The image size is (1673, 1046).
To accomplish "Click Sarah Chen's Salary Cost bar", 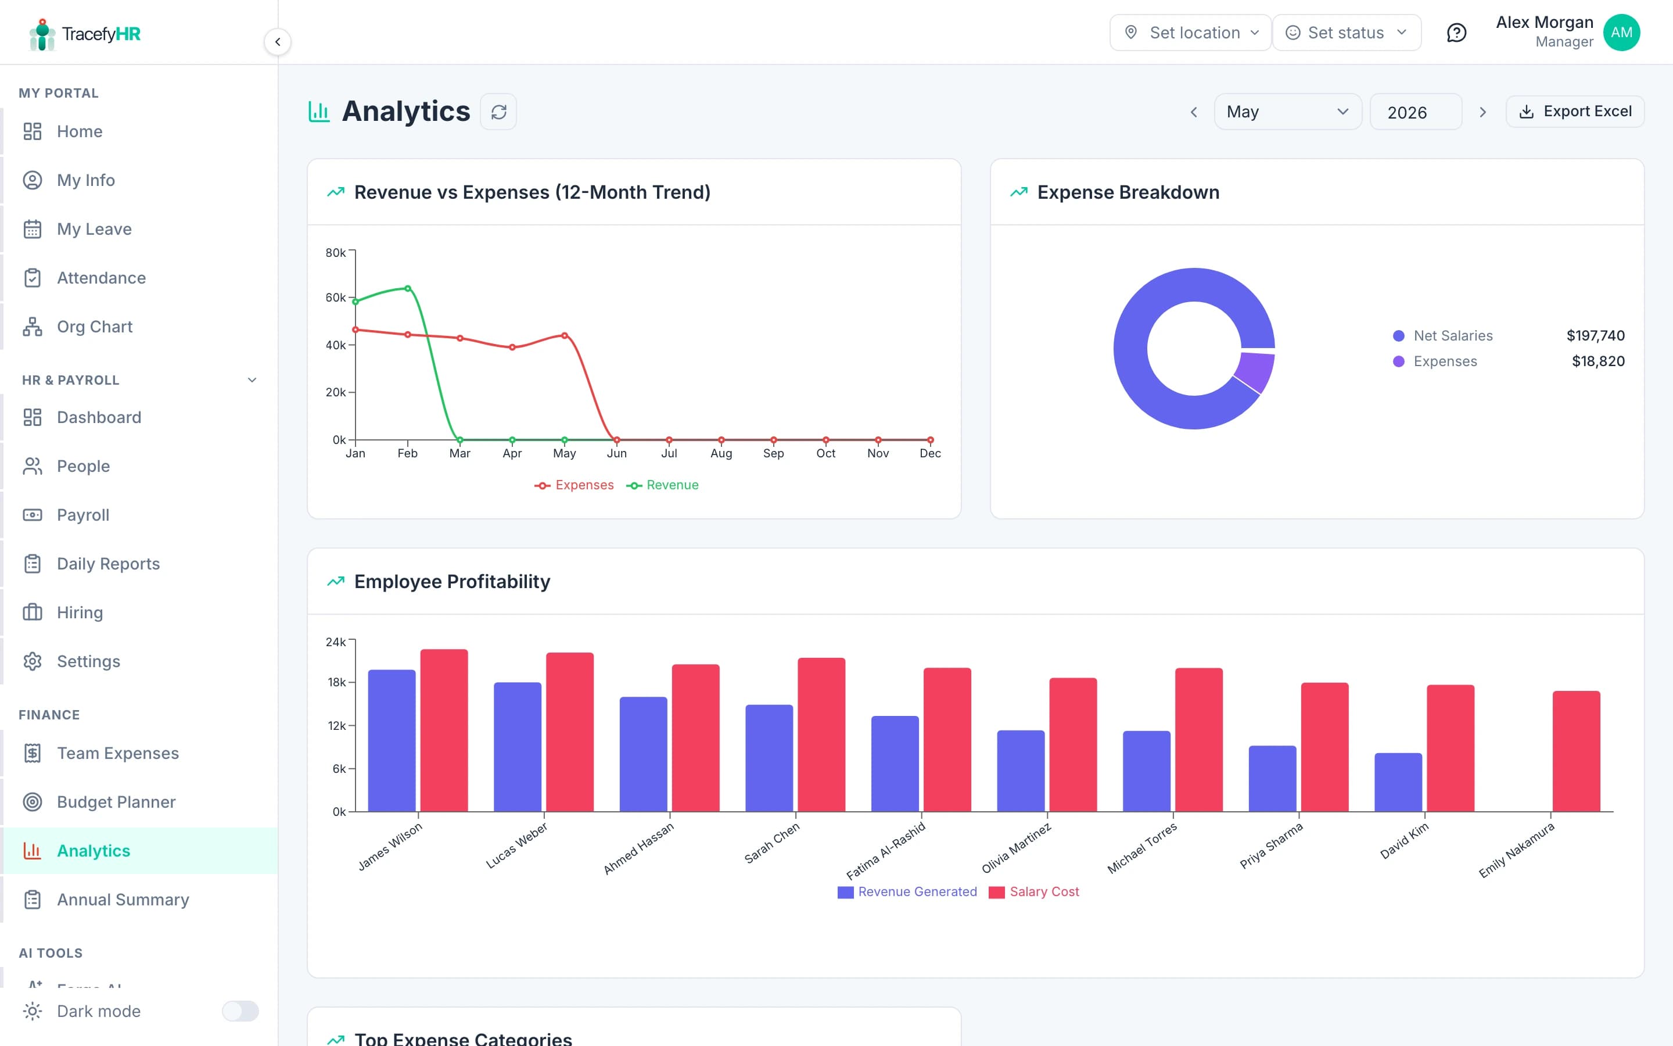I will pos(821,734).
